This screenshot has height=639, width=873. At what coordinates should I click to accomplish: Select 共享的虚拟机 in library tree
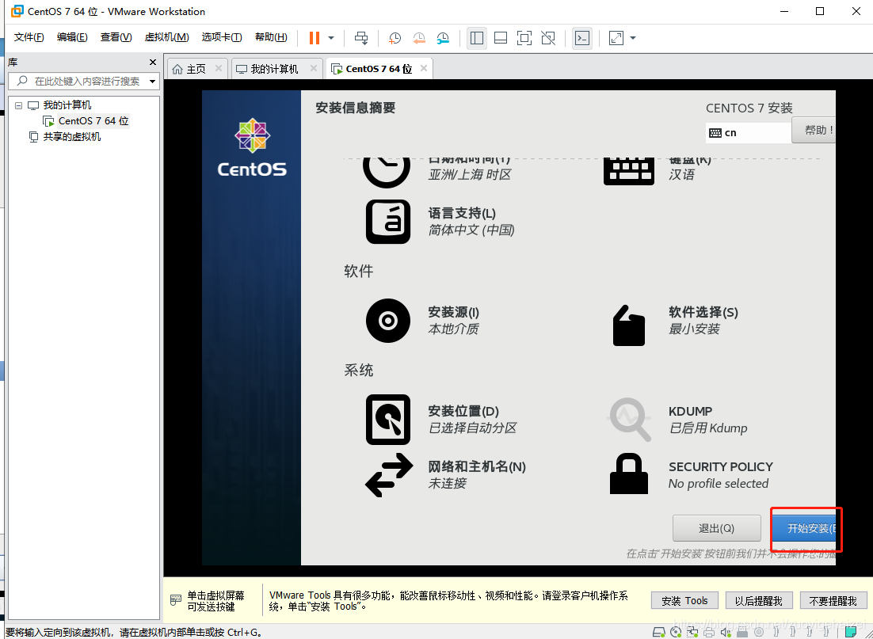[72, 136]
